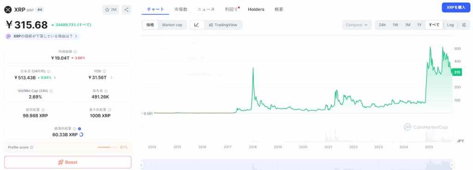Click the rocket icon on Boost

point(61,162)
